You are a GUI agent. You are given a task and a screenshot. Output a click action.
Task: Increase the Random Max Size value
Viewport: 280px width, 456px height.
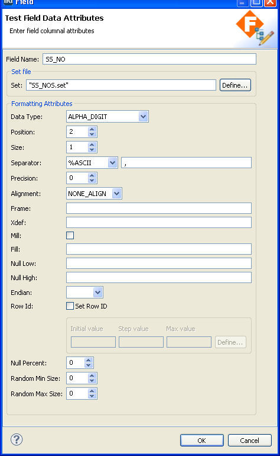pyautogui.click(x=92, y=391)
